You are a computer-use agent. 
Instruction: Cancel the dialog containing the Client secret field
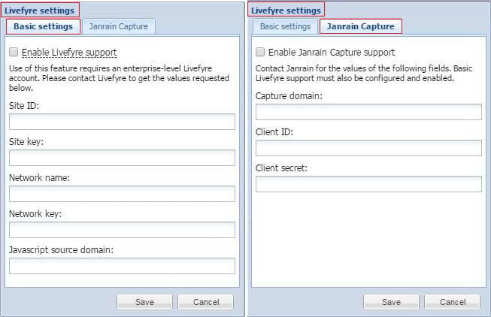tap(452, 302)
